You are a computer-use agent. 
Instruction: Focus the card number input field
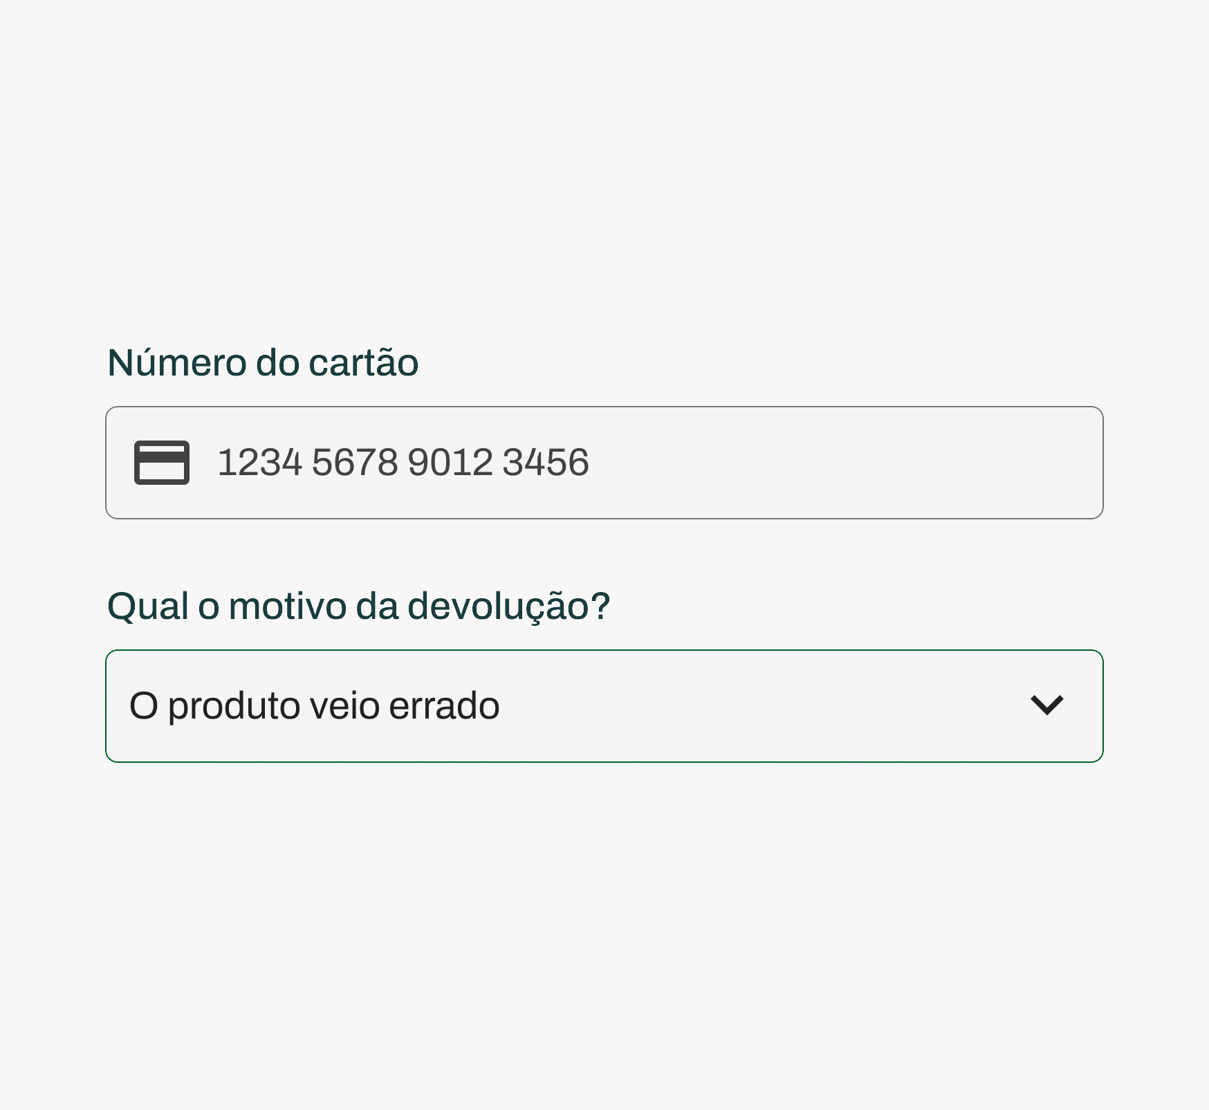pyautogui.click(x=604, y=462)
